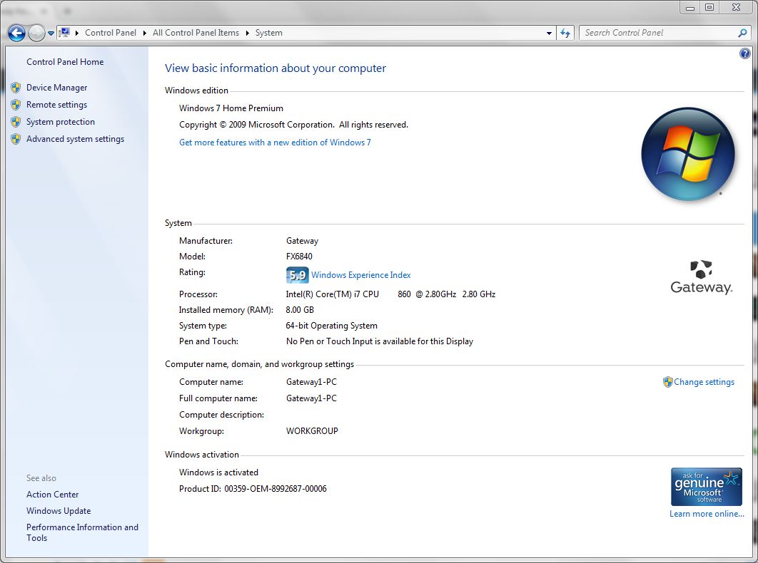This screenshot has width=758, height=563.
Task: Open Windows Update link
Action: [59, 511]
